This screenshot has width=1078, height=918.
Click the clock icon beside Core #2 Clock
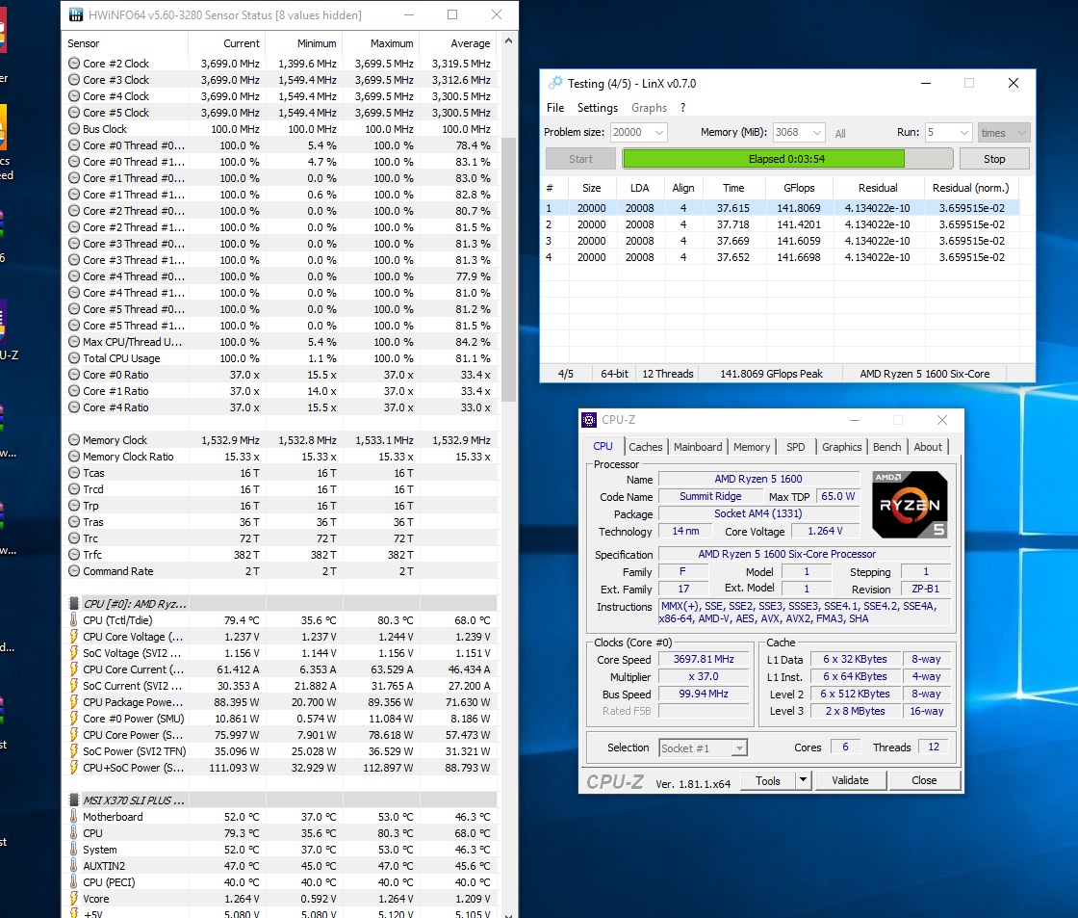pos(74,64)
